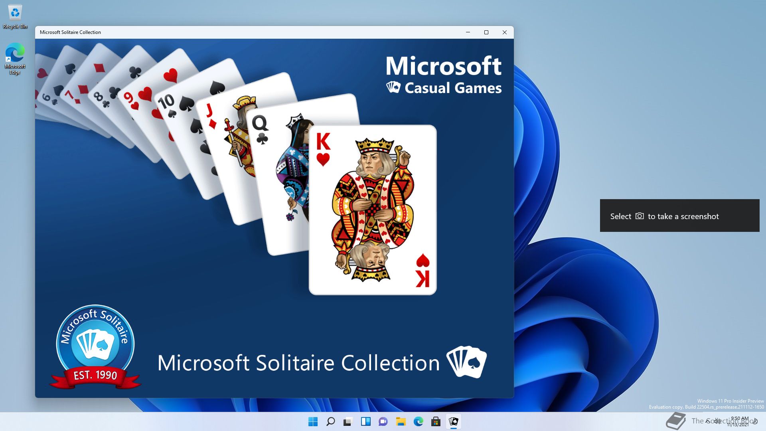Open File Explorer from the taskbar
The width and height of the screenshot is (766, 431).
tap(401, 421)
